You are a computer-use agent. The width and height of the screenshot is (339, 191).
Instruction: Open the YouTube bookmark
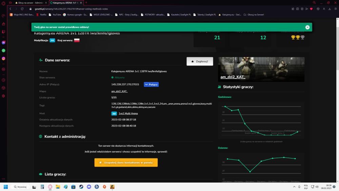[55, 15]
